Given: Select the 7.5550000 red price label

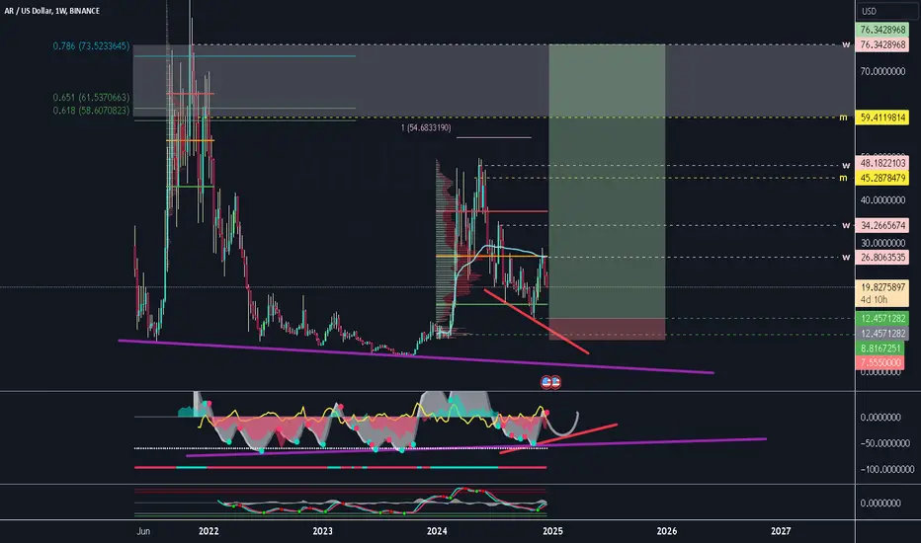Looking at the screenshot, I should (882, 362).
